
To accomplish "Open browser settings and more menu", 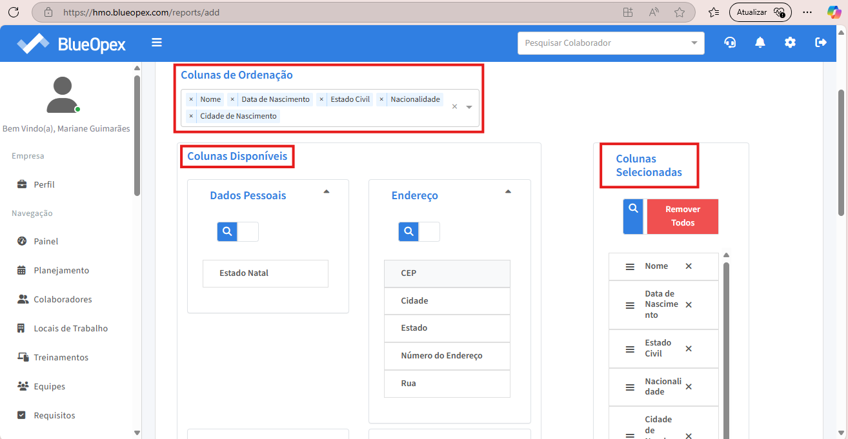I will pos(807,12).
